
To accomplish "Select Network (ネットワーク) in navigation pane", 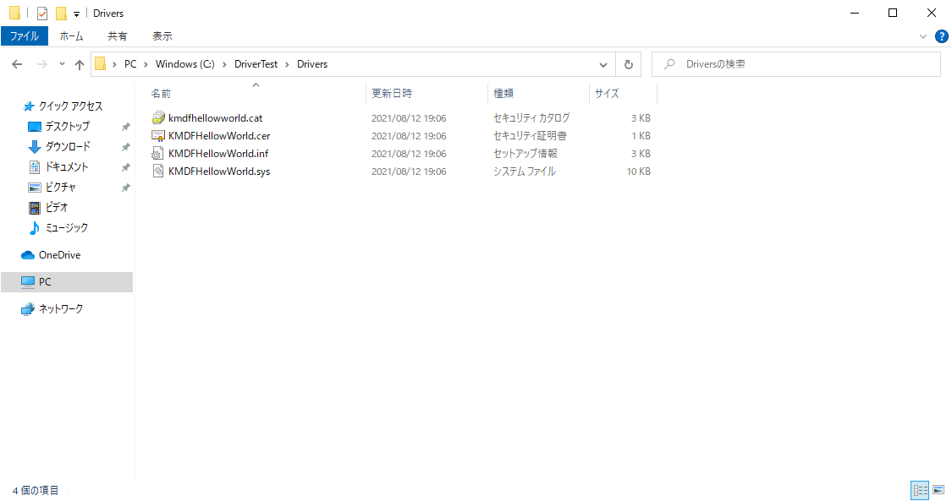I will pos(61,309).
